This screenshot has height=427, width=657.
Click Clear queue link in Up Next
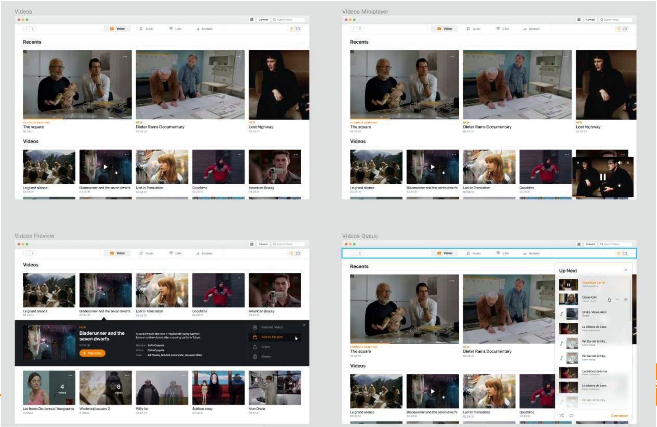619,416
